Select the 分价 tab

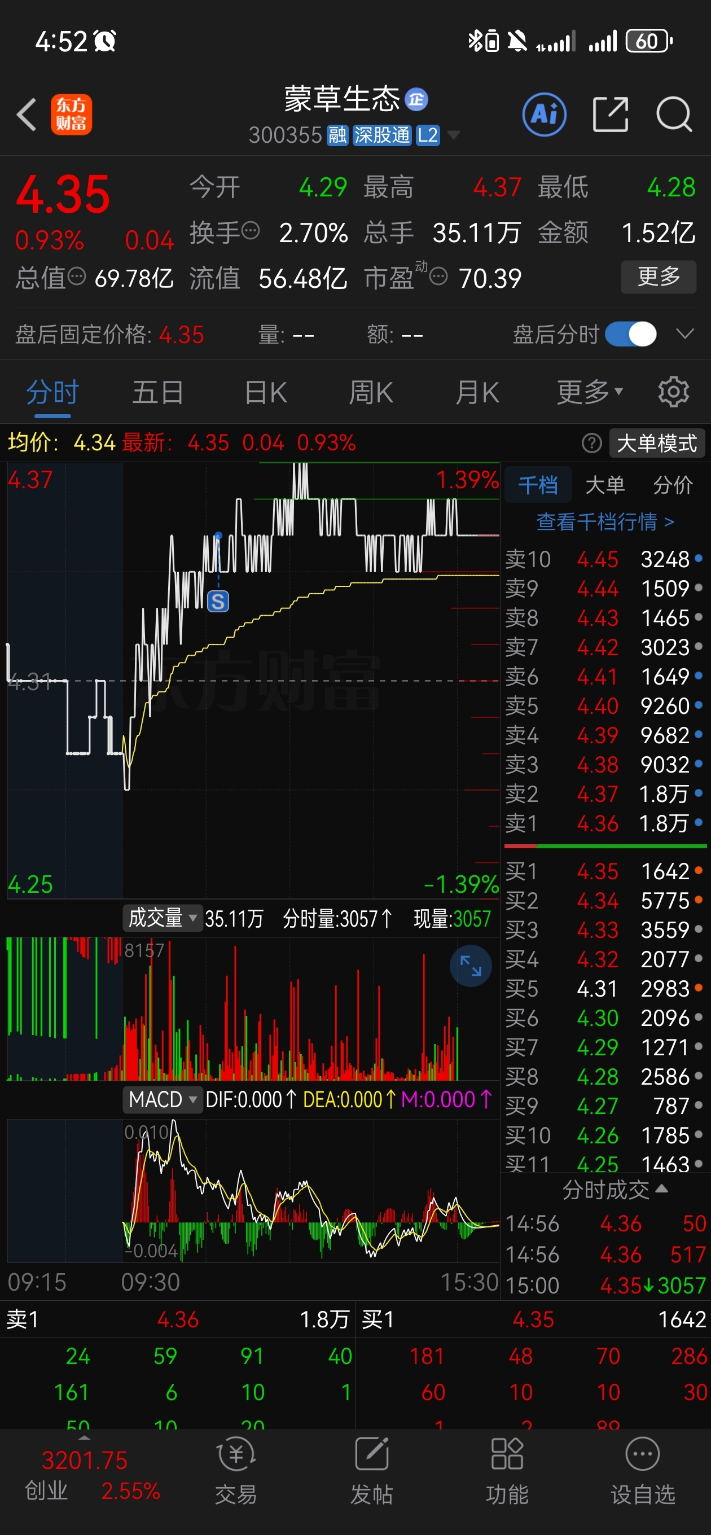click(x=673, y=484)
